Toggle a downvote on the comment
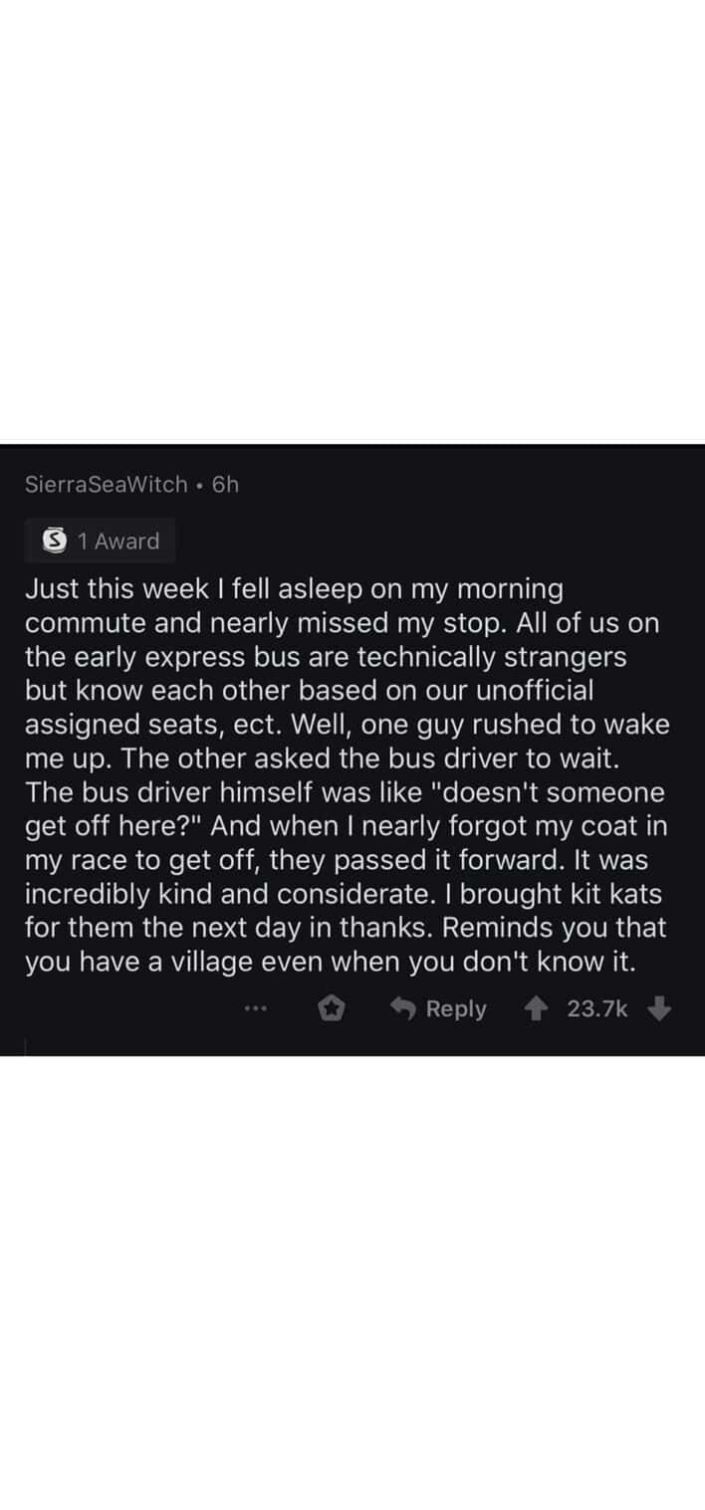The image size is (705, 1510). tap(660, 1008)
